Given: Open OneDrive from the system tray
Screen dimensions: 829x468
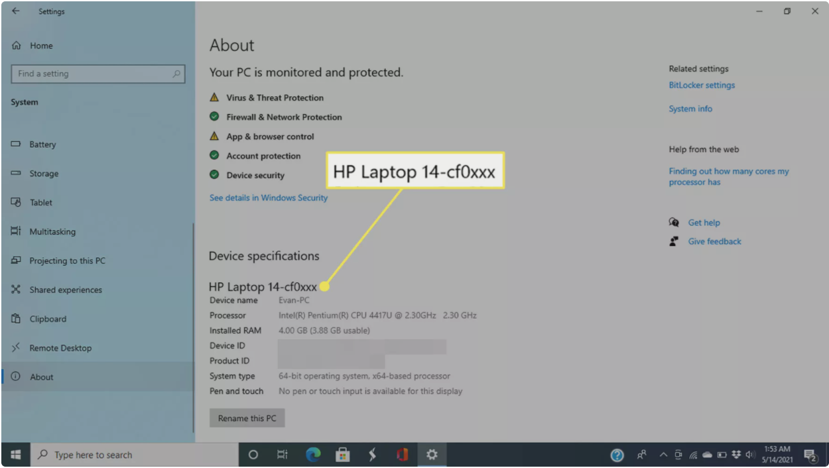Looking at the screenshot, I should point(707,455).
